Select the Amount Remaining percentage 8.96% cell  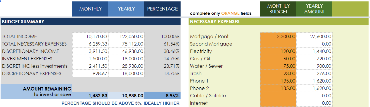pyautogui.click(x=163, y=96)
